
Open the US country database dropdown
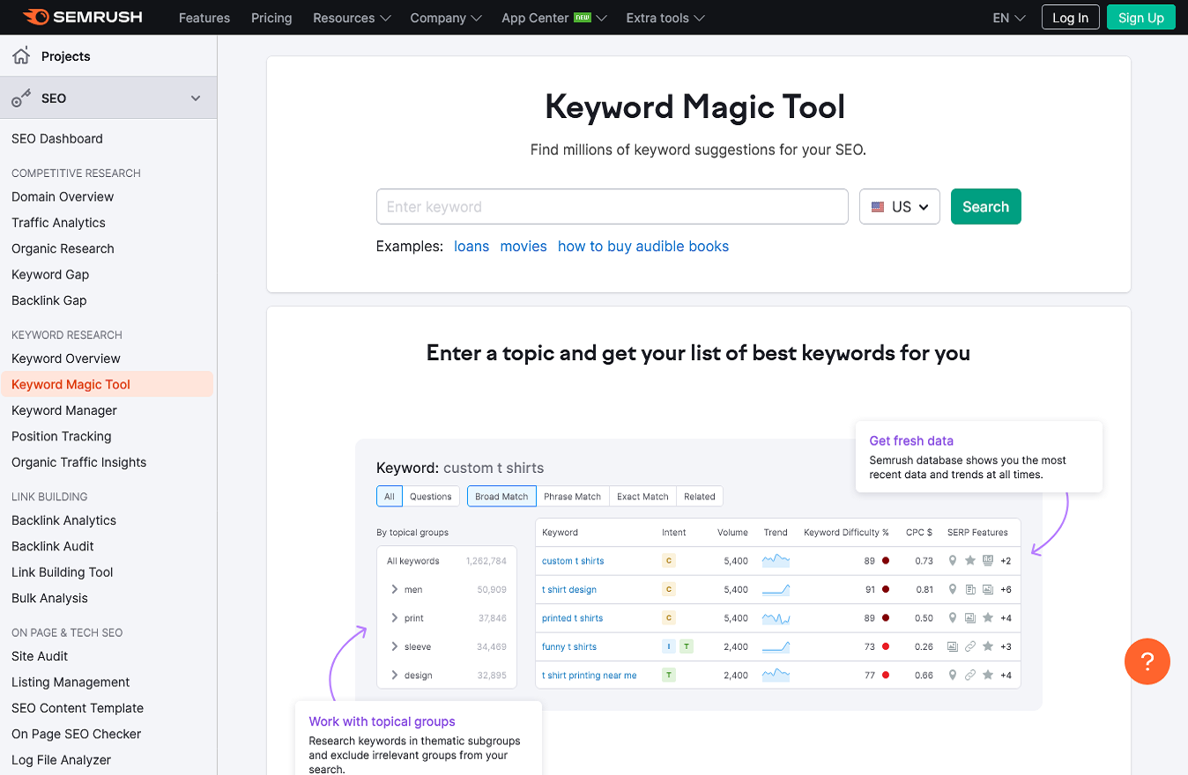point(900,207)
